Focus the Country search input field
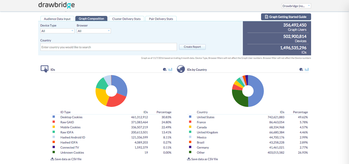Viewport: 349px width, 164px height. (109, 47)
